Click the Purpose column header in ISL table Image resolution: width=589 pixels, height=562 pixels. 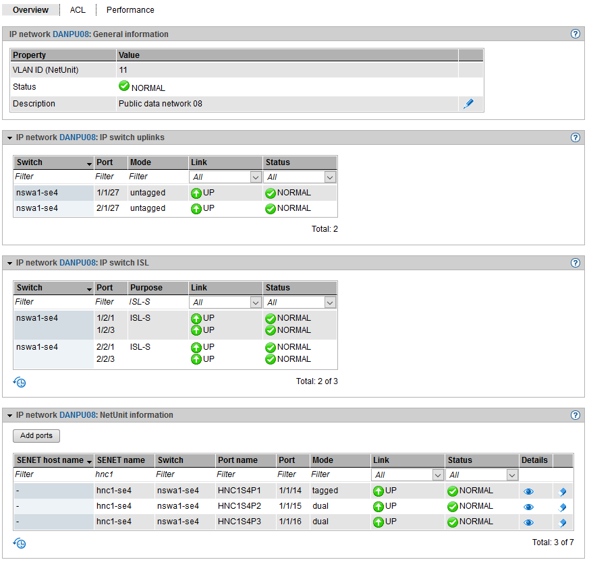(x=158, y=288)
